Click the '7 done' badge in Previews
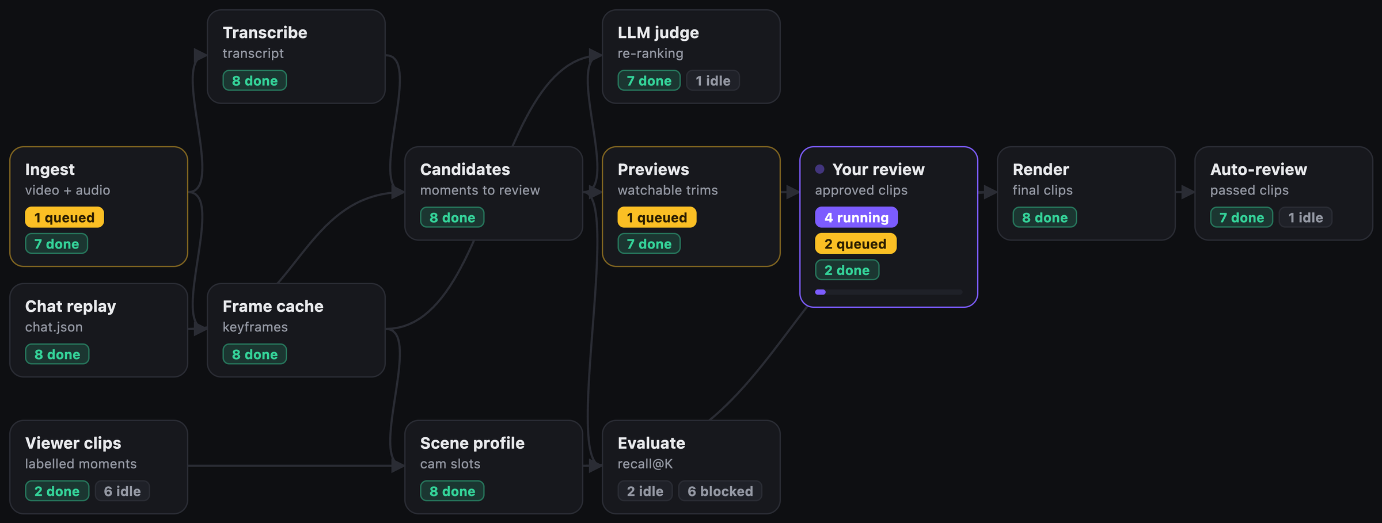 coord(649,244)
